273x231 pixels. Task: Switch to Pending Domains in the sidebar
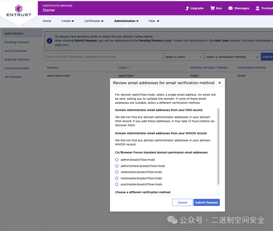[17, 42]
